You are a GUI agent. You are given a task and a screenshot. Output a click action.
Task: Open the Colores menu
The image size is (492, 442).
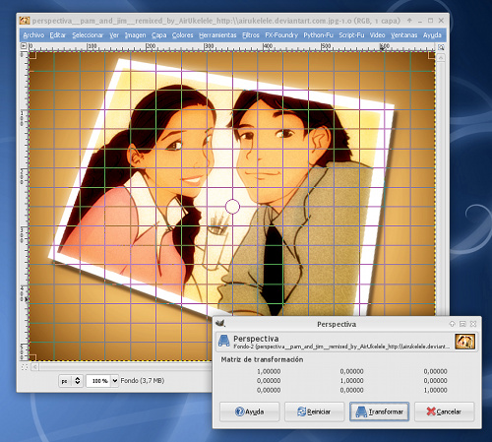coord(183,35)
